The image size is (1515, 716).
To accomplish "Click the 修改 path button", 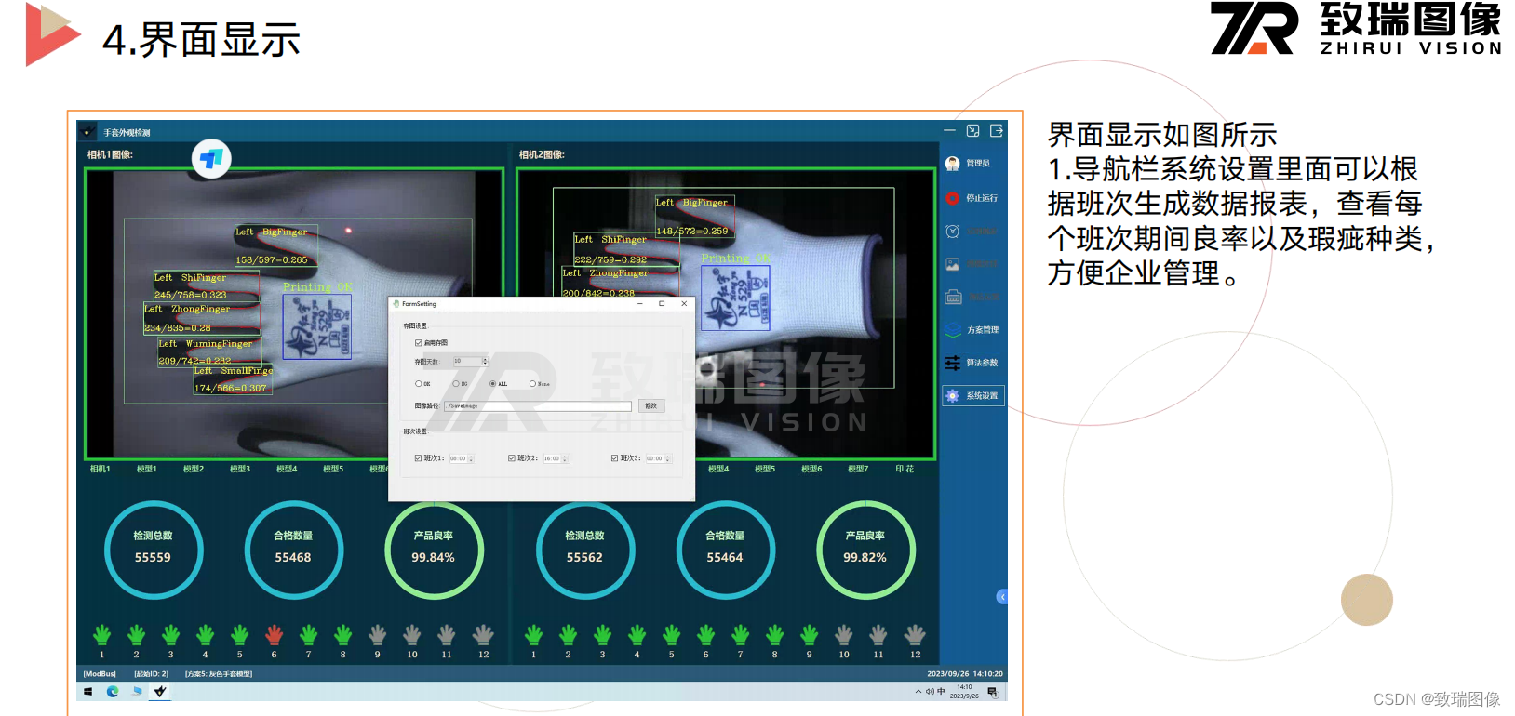I will coord(651,406).
